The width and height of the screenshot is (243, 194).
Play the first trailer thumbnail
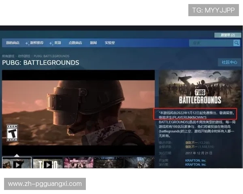(x=17, y=162)
